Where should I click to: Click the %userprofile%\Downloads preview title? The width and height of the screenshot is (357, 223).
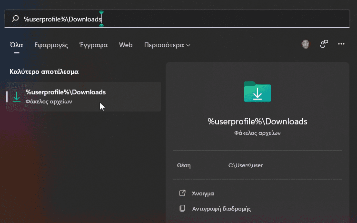point(258,122)
